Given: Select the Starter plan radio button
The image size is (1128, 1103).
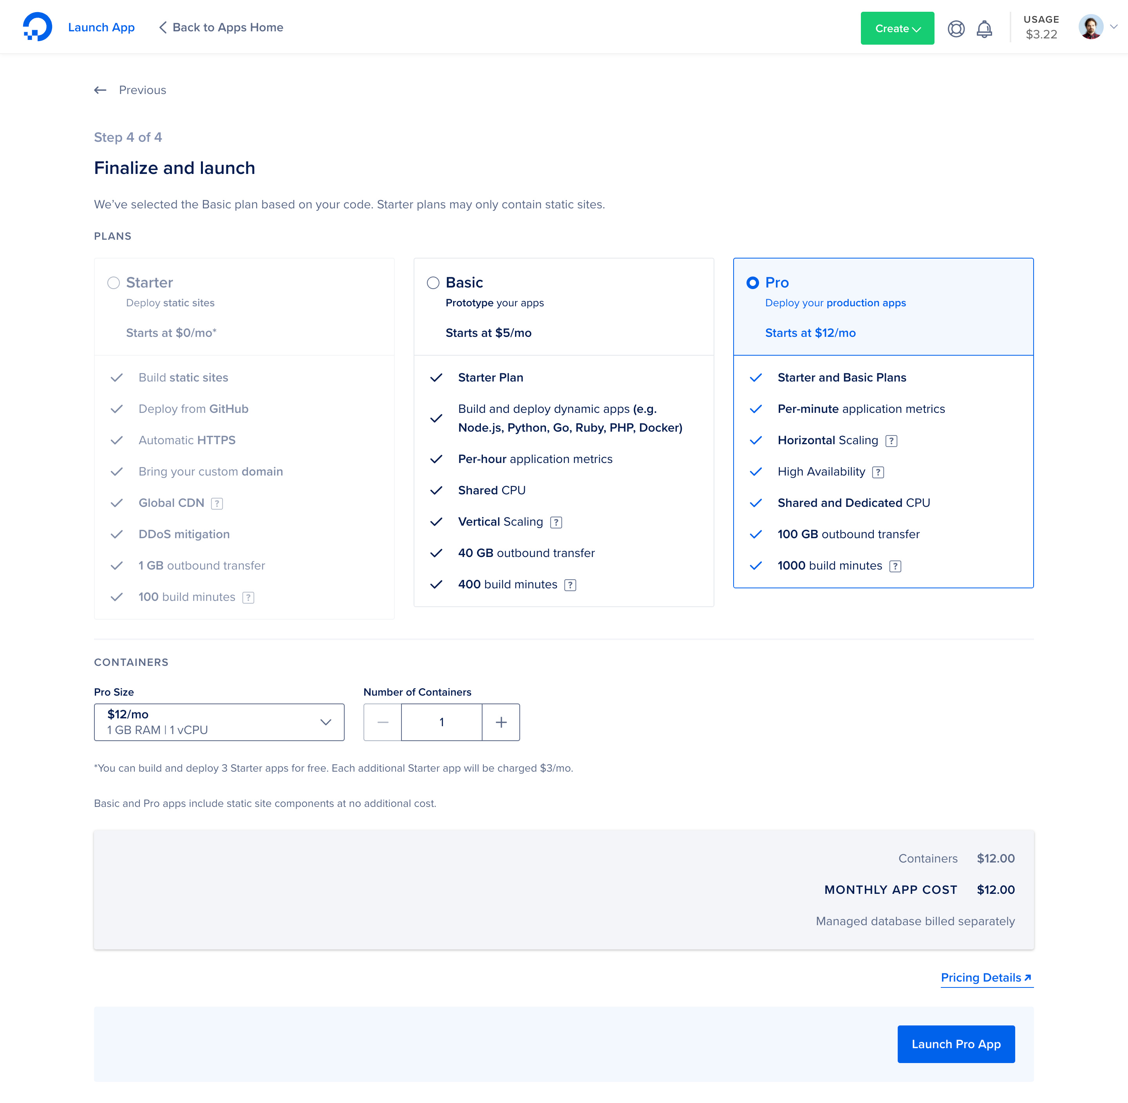Looking at the screenshot, I should [114, 283].
